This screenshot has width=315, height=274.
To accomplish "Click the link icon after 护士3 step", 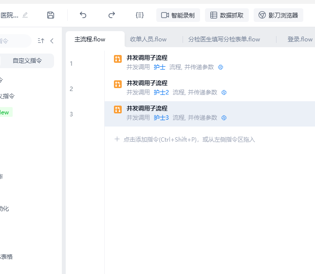I will 224,118.
